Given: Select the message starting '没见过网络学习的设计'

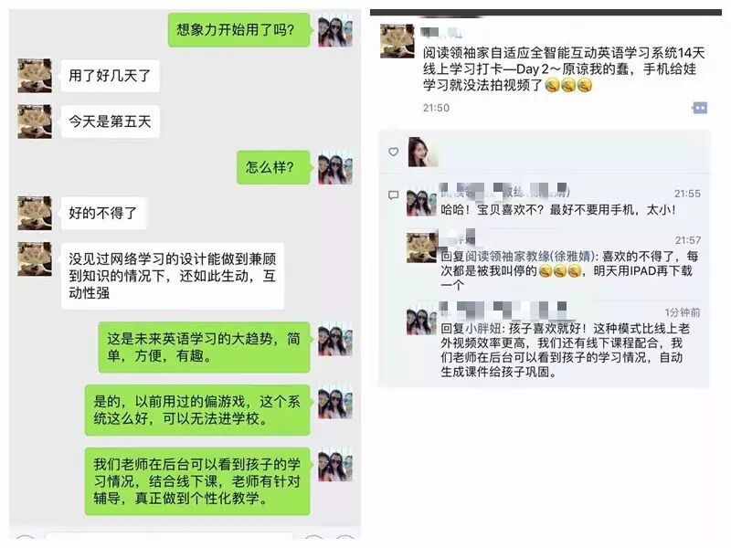Looking at the screenshot, I should click(172, 276).
